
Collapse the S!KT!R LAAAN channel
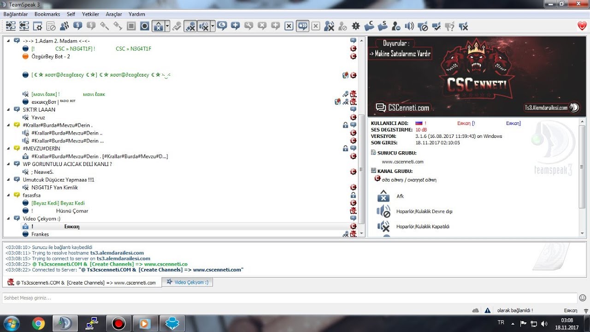point(8,110)
